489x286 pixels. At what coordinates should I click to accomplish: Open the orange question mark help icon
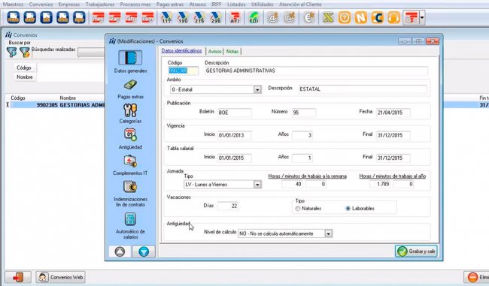pyautogui.click(x=345, y=18)
